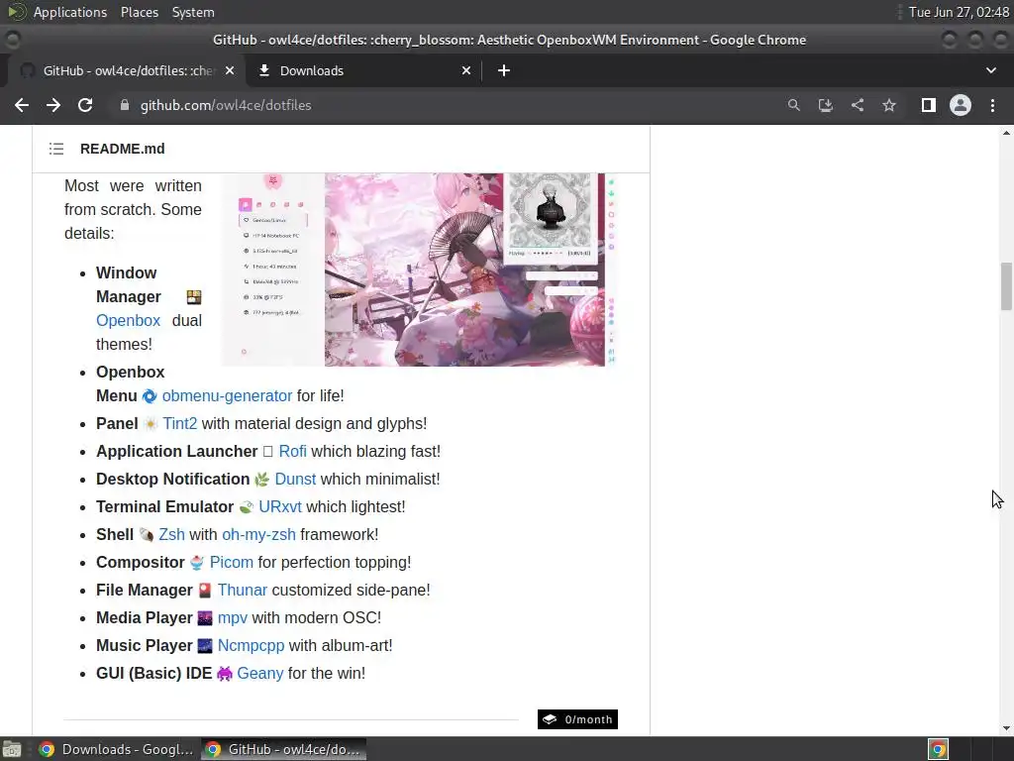Open Chrome three-dot menu

pyautogui.click(x=992, y=105)
